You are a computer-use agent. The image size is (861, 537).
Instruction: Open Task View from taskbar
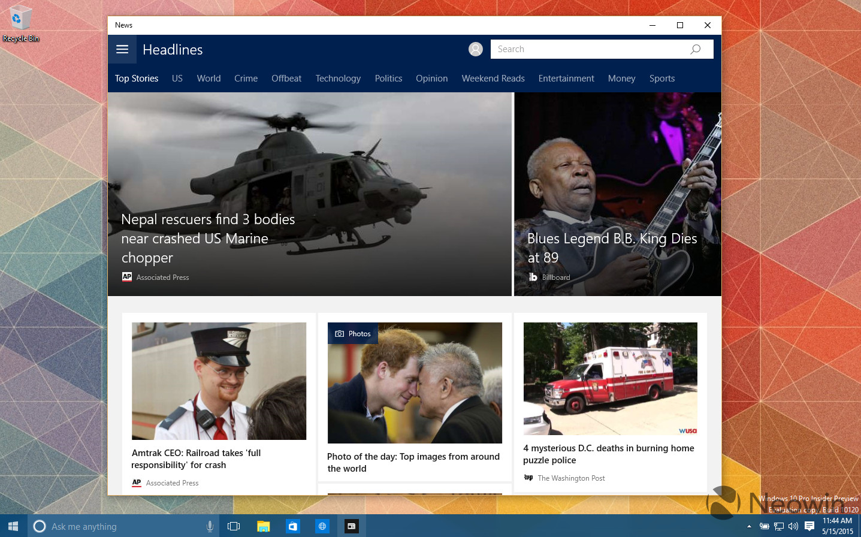pyautogui.click(x=234, y=526)
